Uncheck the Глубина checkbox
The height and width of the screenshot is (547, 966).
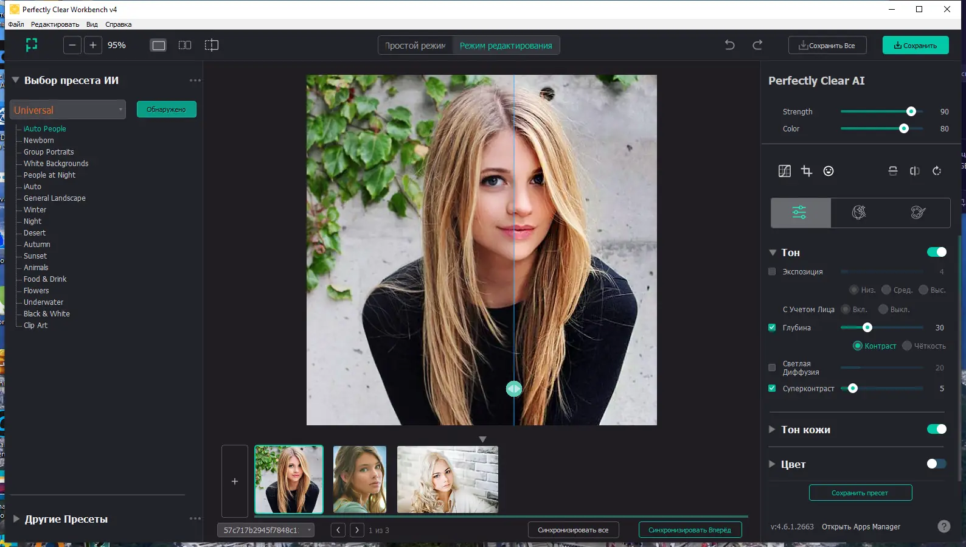[772, 327]
